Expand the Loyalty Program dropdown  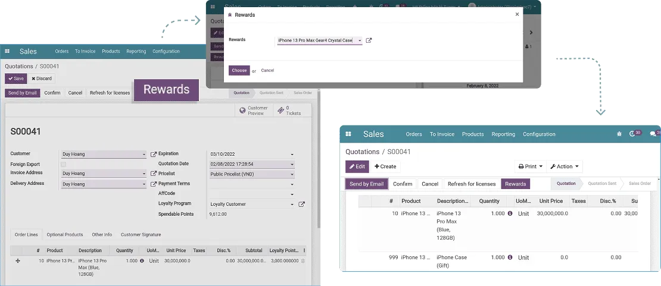tap(292, 205)
